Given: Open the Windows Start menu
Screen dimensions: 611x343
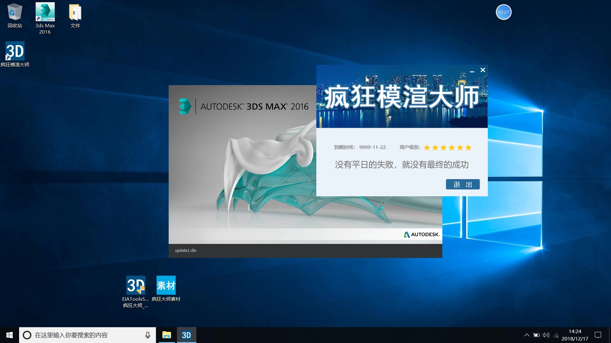Looking at the screenshot, I should [x=10, y=335].
